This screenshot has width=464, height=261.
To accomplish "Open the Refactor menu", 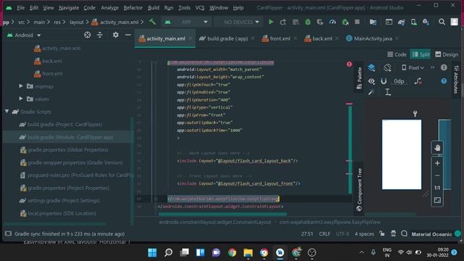I will click(133, 8).
